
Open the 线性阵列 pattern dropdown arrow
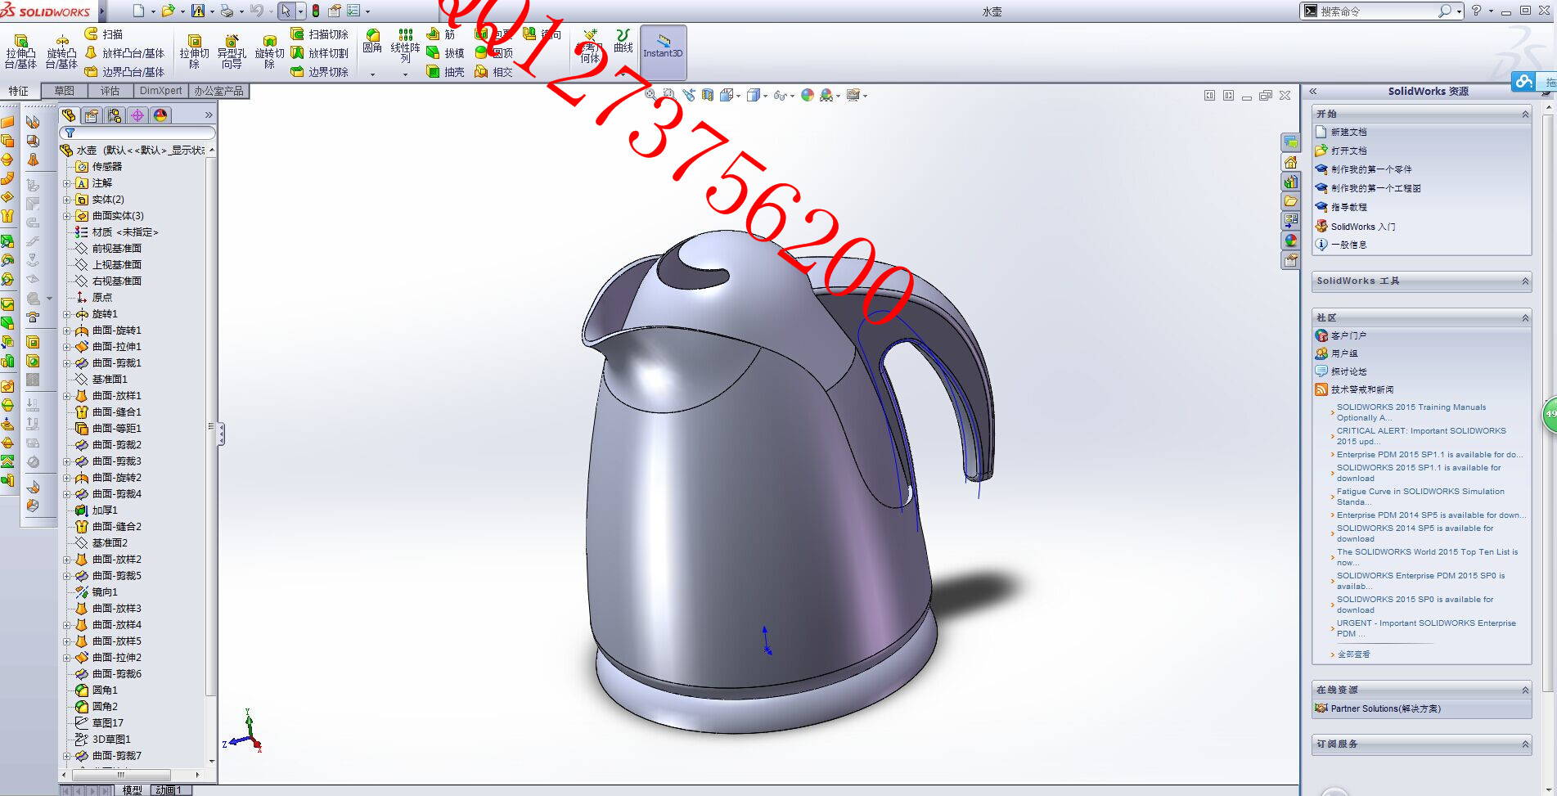pos(405,74)
